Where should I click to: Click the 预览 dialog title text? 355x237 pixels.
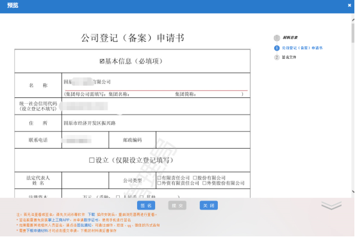click(13, 5)
